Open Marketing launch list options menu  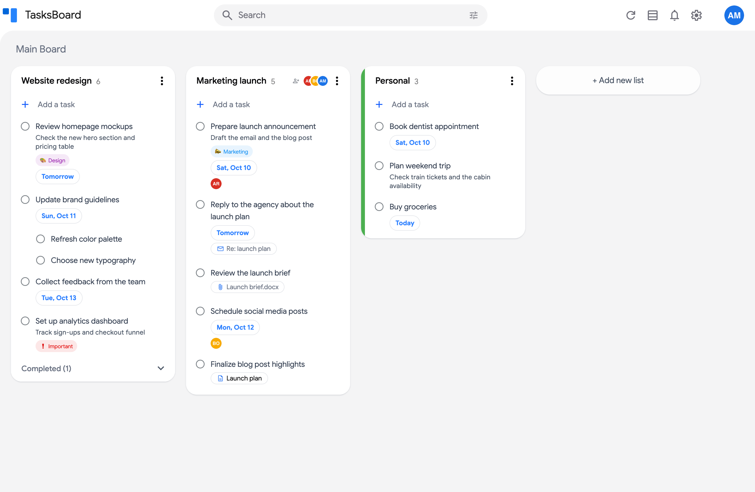pos(337,81)
